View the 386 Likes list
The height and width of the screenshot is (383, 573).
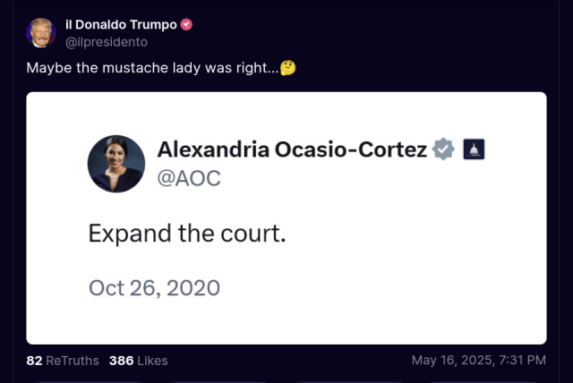(139, 361)
